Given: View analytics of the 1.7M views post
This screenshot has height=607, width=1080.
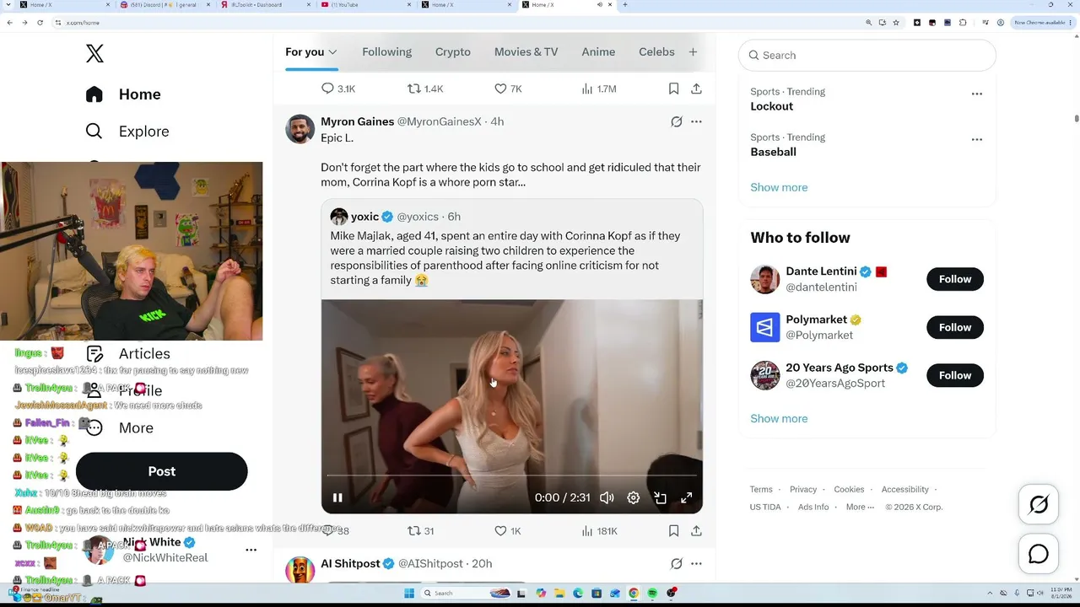Looking at the screenshot, I should pos(599,89).
